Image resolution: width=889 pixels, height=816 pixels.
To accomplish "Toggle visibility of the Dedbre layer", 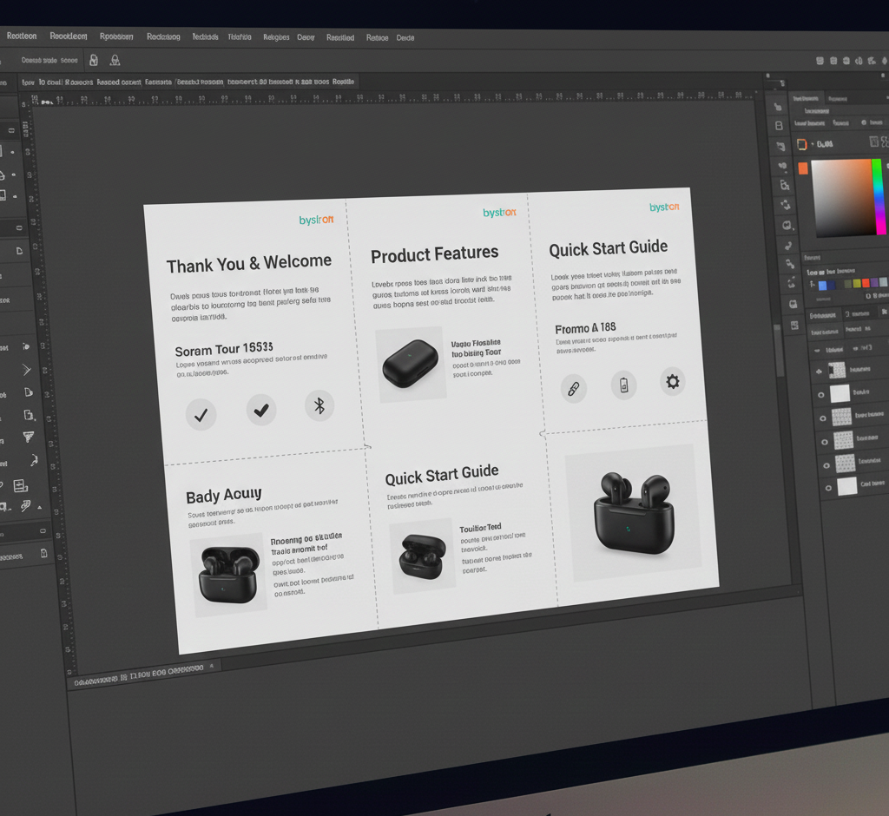I will 823,394.
